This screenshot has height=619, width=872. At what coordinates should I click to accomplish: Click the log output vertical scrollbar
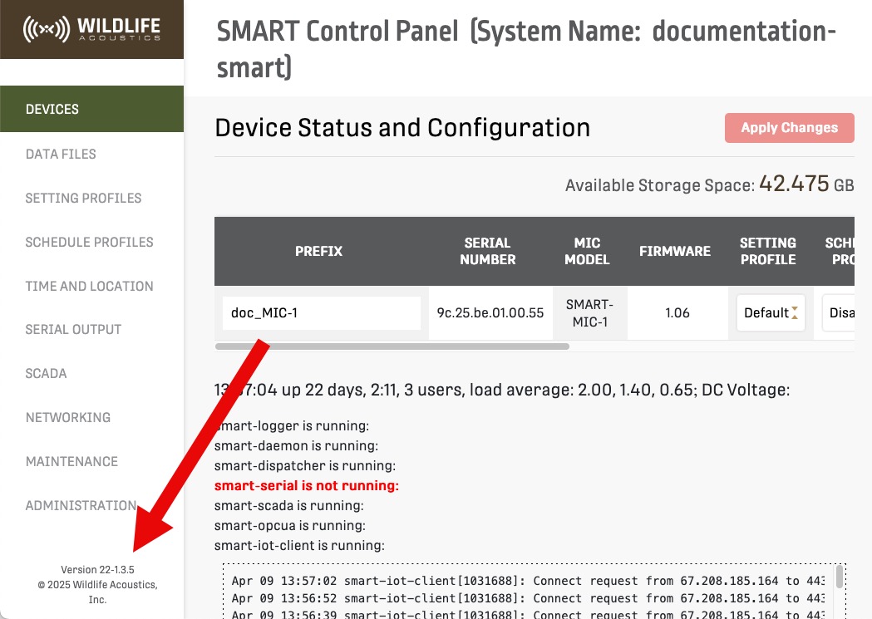coord(840,577)
